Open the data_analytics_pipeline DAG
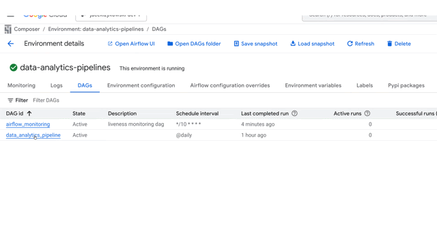The image size is (437, 246). pyautogui.click(x=33, y=135)
